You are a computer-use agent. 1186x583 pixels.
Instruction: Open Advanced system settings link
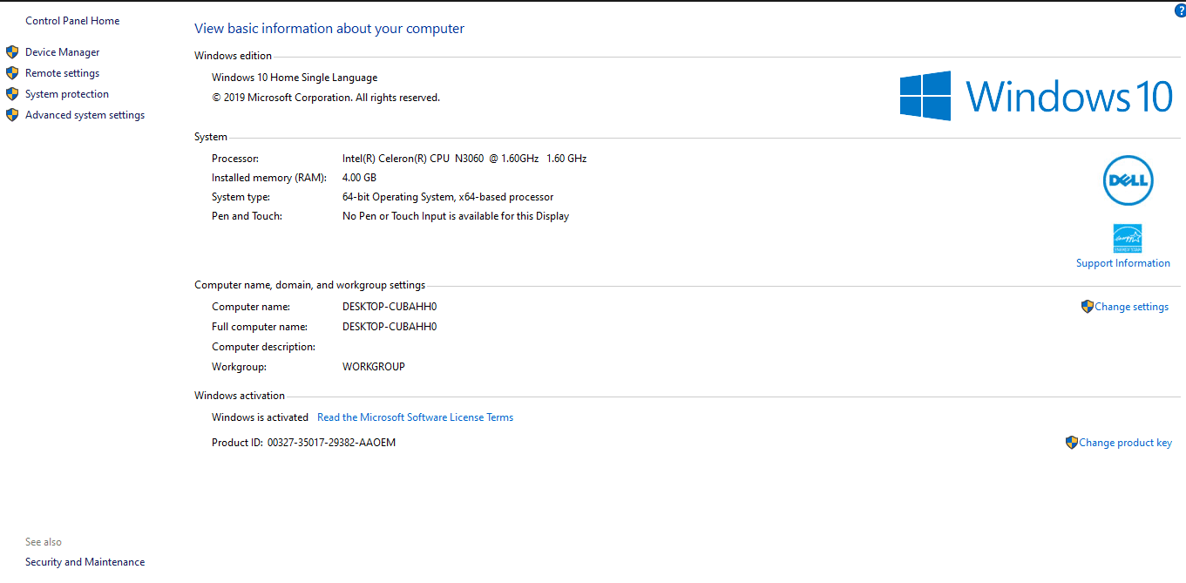[85, 115]
